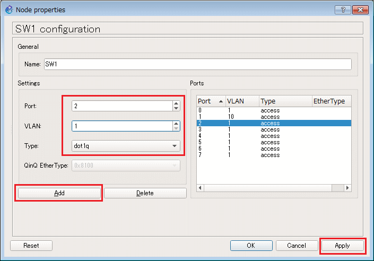Click the left arrow of horizontal scrollbar

click(x=200, y=188)
